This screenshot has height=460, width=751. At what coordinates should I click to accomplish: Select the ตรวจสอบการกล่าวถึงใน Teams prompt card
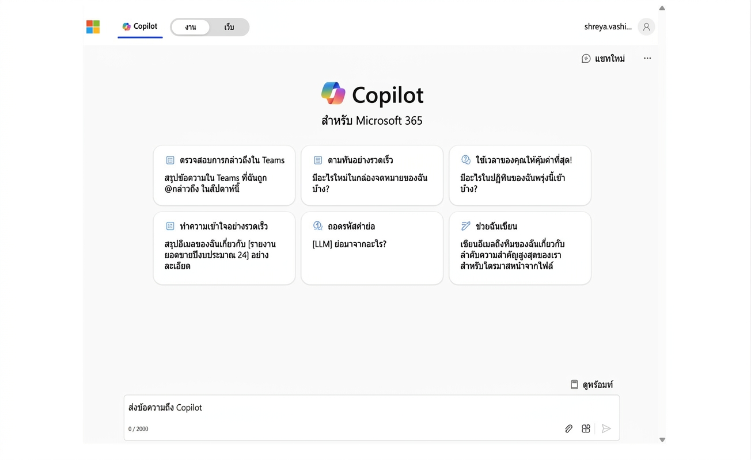click(224, 175)
